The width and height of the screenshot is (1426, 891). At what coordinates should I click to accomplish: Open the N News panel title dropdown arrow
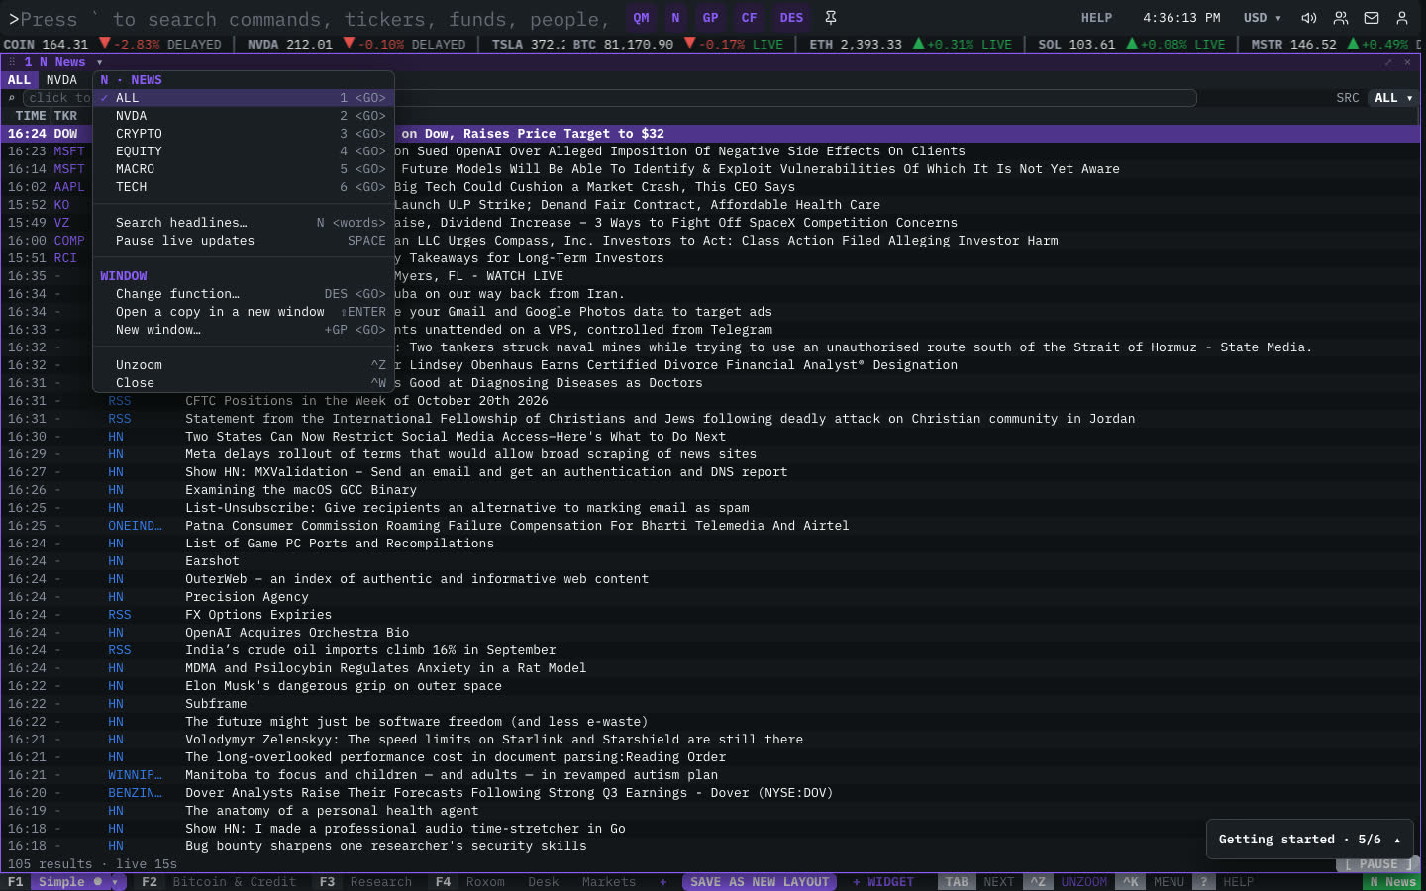pos(100,62)
